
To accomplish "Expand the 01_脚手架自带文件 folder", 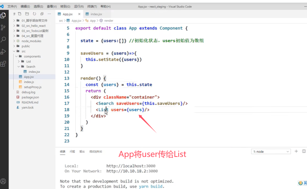I will coord(34,21).
